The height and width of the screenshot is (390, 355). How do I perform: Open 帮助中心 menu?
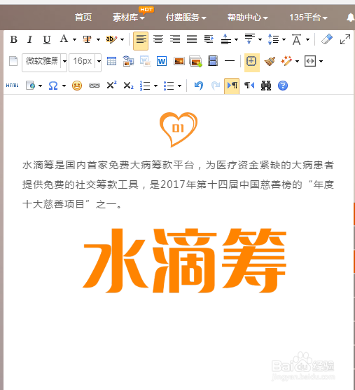pyautogui.click(x=247, y=18)
